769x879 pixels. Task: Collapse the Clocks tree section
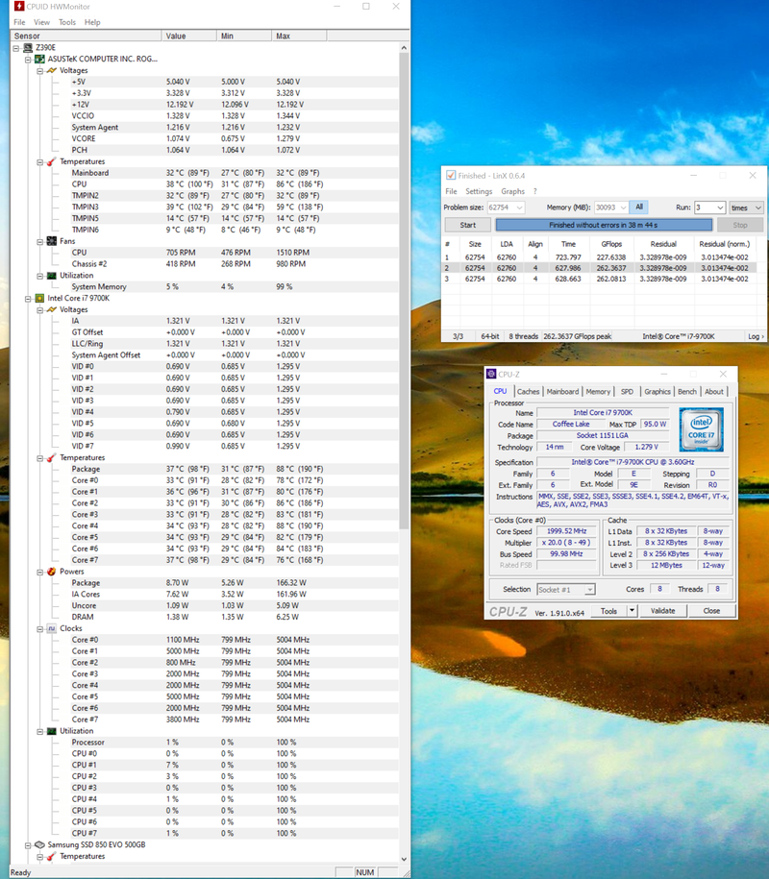[x=39, y=629]
